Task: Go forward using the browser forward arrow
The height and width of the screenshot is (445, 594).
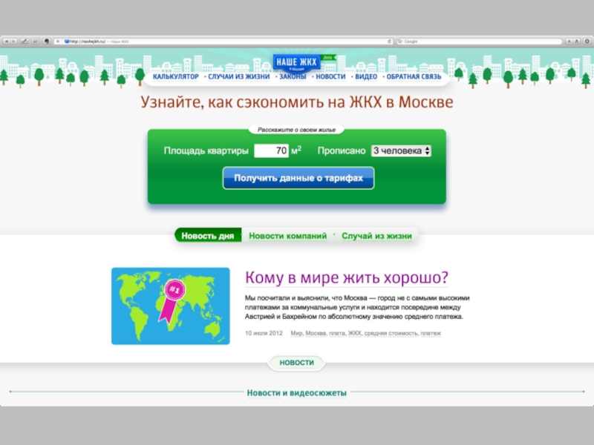Action: (x=13, y=42)
